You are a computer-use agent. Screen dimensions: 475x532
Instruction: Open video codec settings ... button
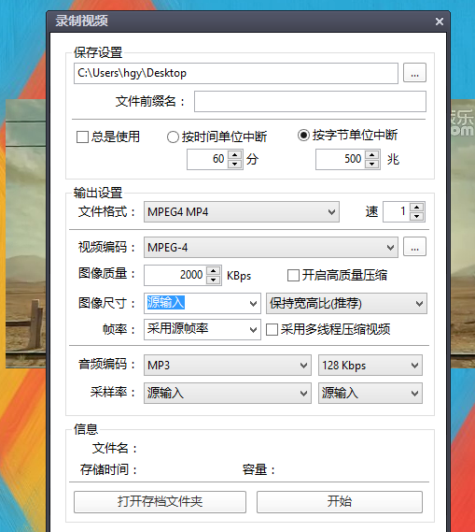coord(414,247)
